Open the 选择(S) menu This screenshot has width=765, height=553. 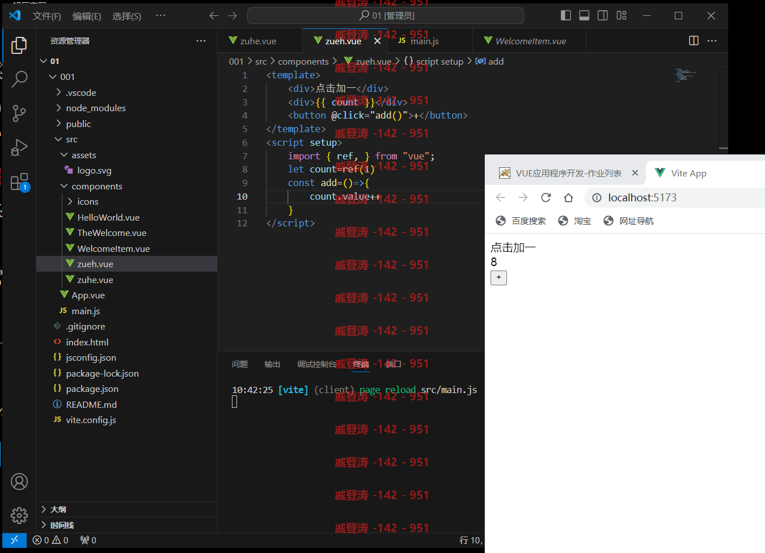pos(126,16)
